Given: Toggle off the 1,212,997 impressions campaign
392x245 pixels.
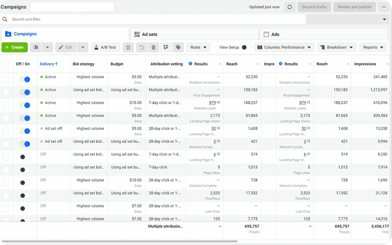Looking at the screenshot, I should pos(25,92).
